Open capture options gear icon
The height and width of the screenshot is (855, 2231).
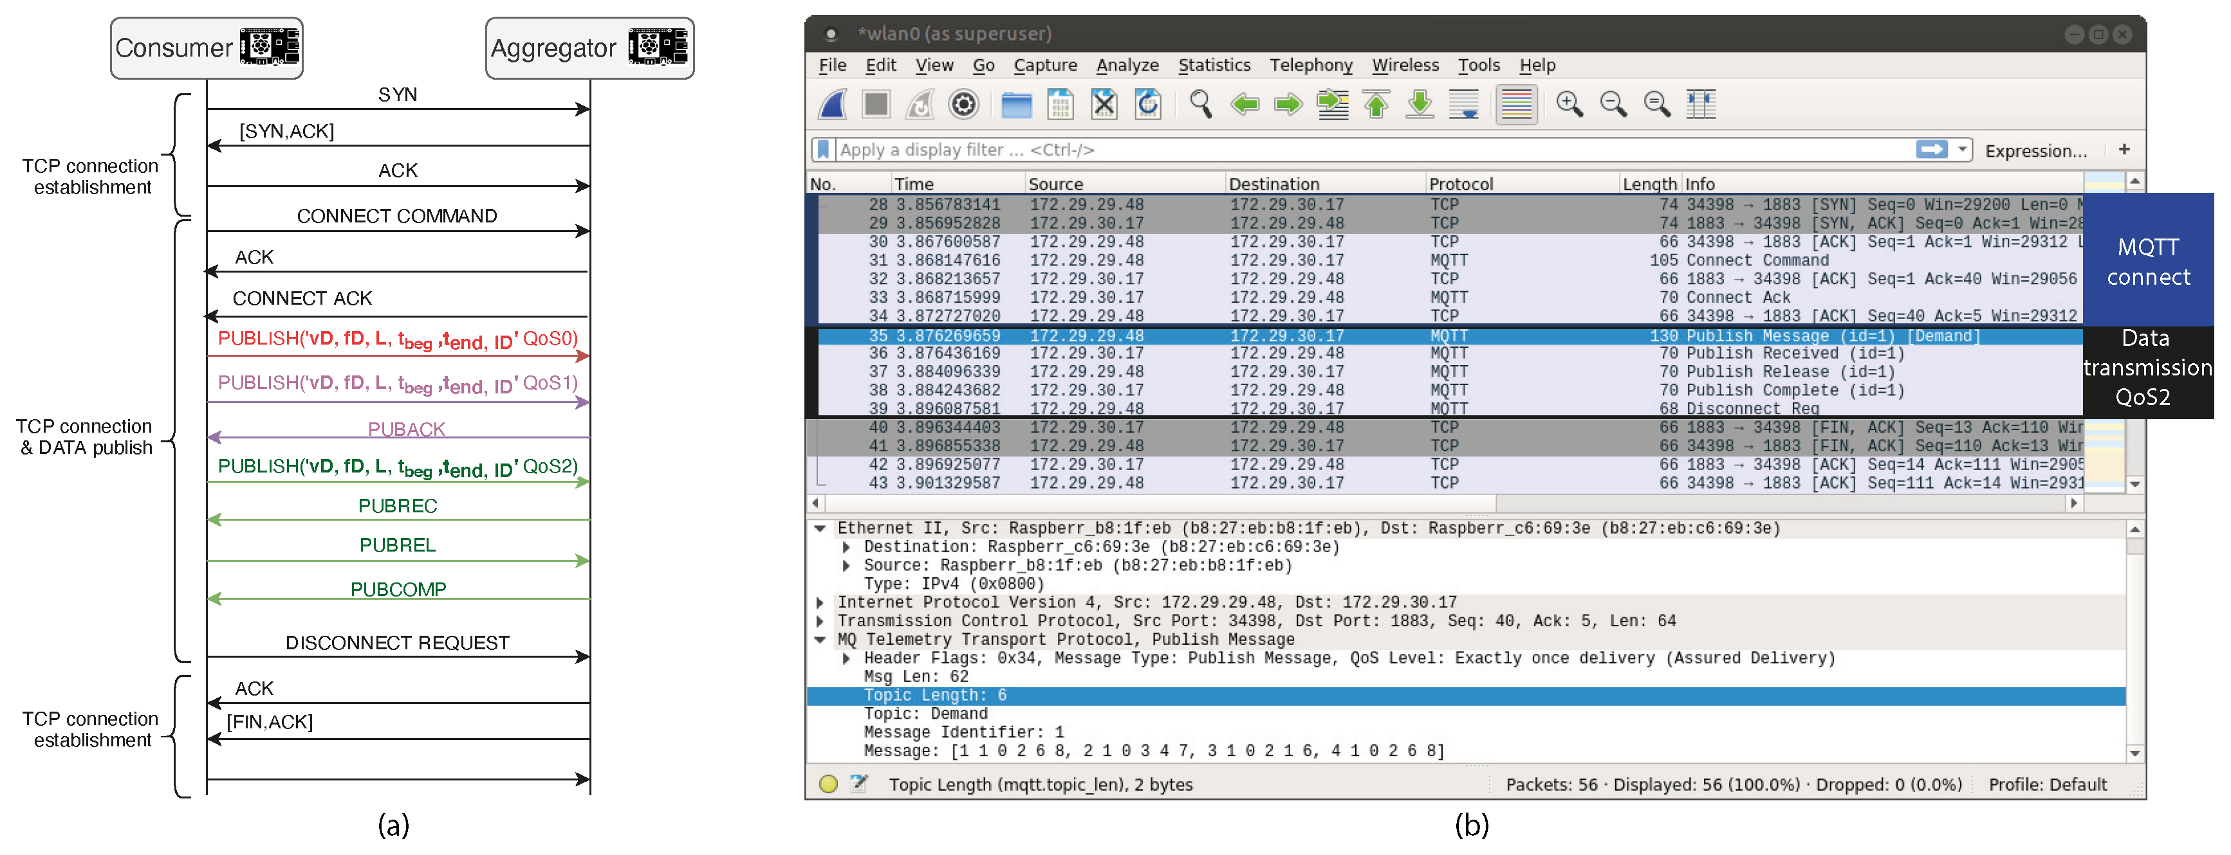tap(963, 105)
